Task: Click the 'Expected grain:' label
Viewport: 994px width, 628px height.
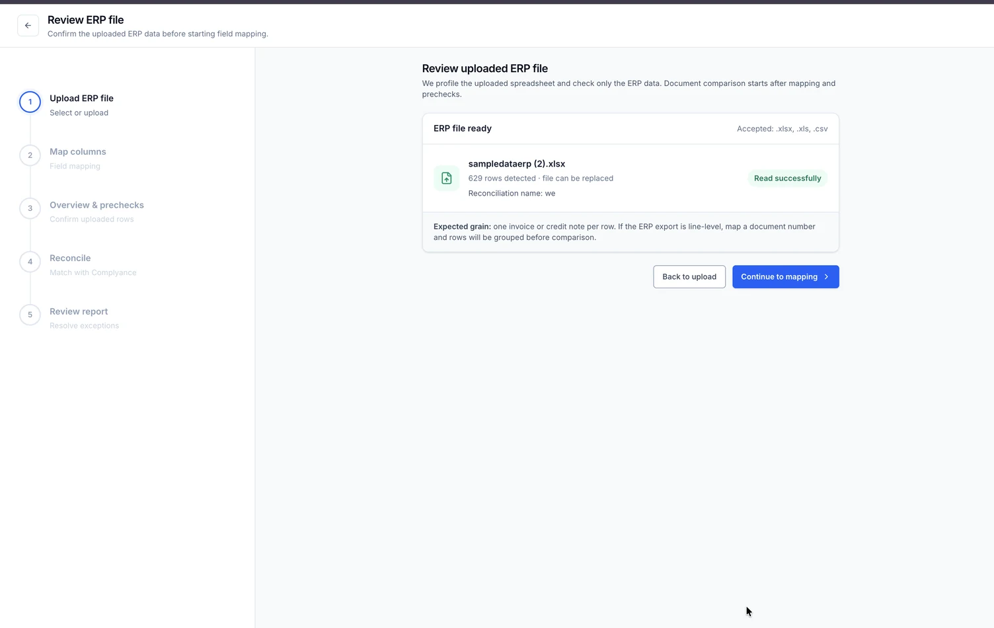Action: pyautogui.click(x=462, y=227)
